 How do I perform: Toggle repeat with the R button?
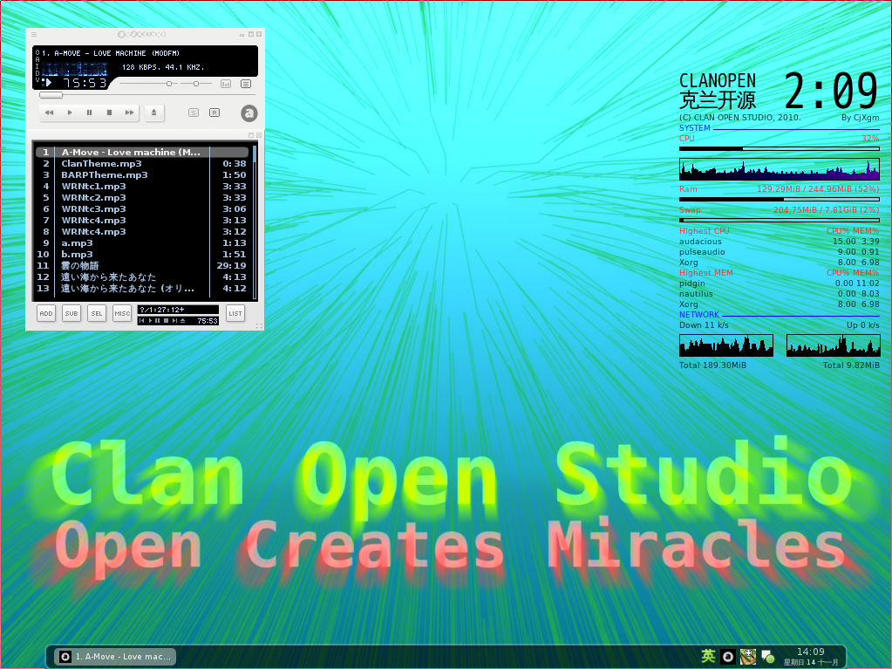214,113
